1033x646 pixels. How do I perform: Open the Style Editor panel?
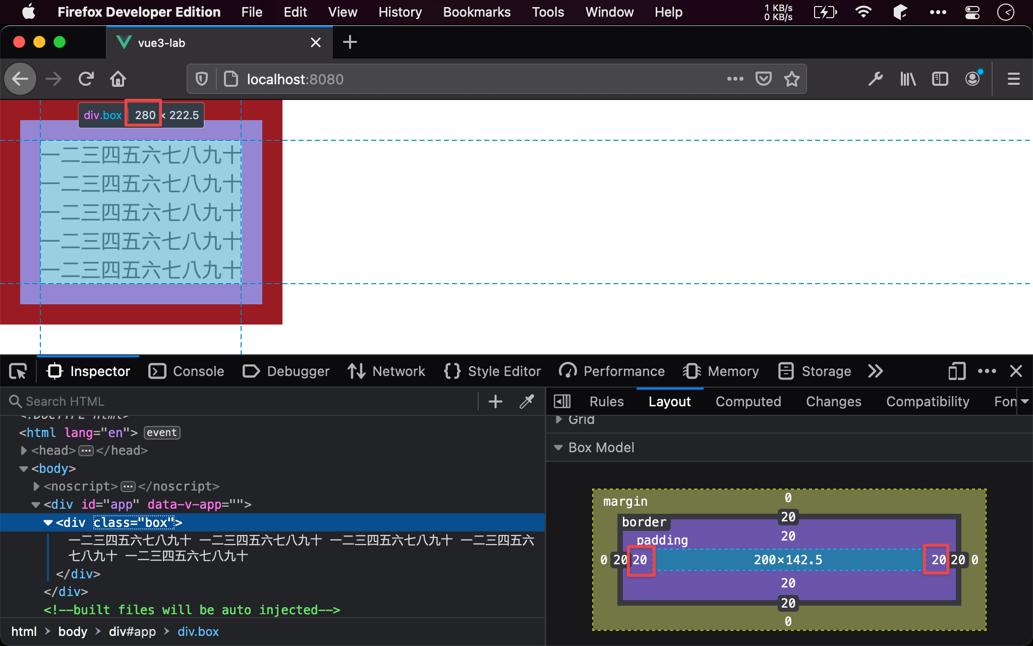[x=492, y=371]
